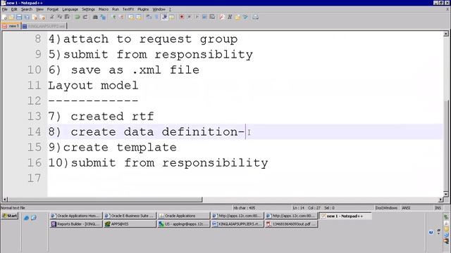Toggle the Indent Guide toolbar icon
The height and width of the screenshot is (253, 451).
click(x=164, y=17)
